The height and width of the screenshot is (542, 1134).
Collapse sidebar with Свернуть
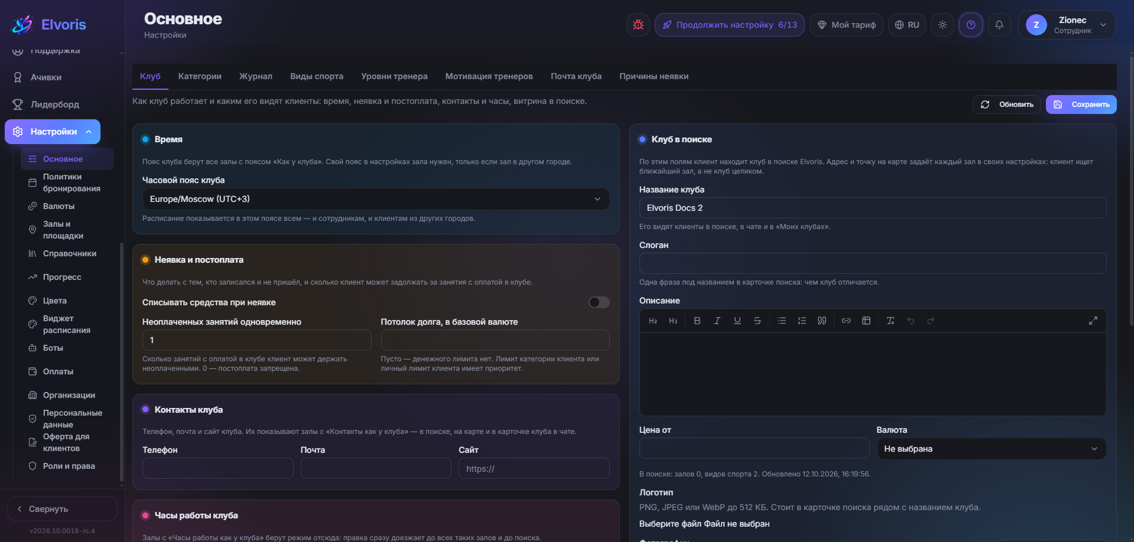coord(62,509)
